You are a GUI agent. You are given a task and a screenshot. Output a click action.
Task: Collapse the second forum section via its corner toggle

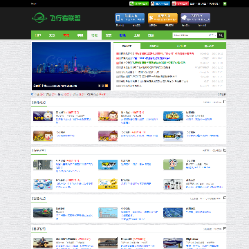coord(225,150)
